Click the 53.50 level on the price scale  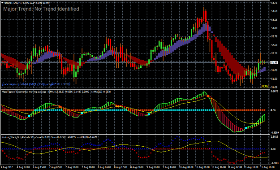pyautogui.click(x=274, y=11)
